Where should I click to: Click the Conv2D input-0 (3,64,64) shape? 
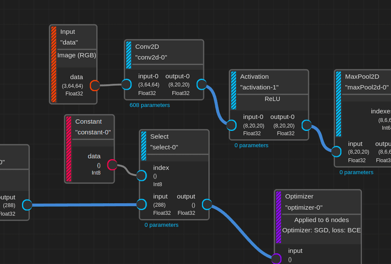point(149,85)
